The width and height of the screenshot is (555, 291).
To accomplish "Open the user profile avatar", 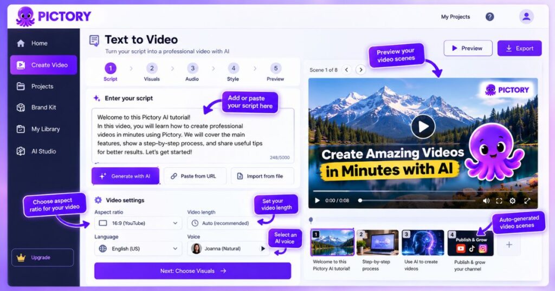I will point(526,17).
